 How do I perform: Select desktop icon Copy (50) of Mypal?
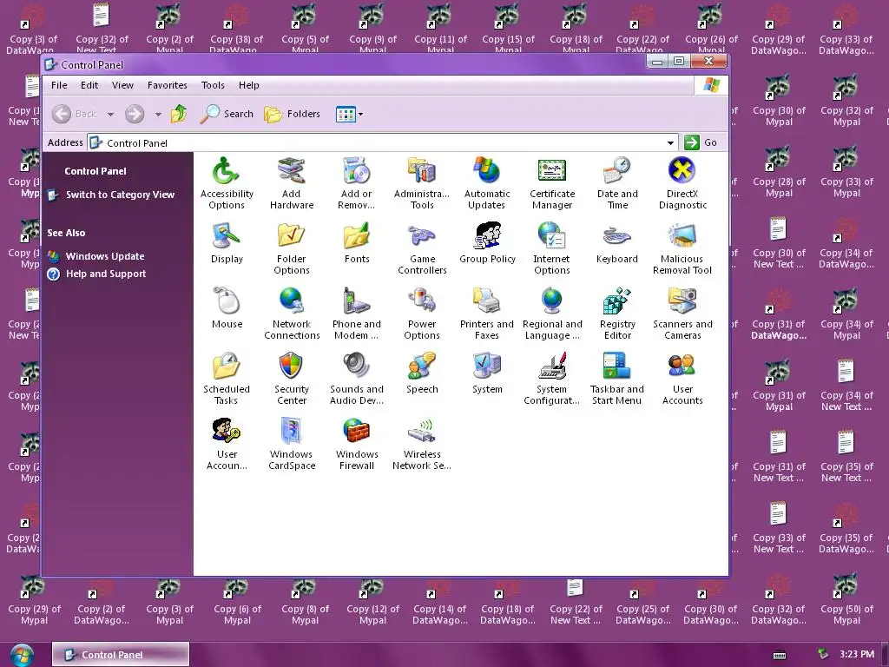[x=846, y=601]
